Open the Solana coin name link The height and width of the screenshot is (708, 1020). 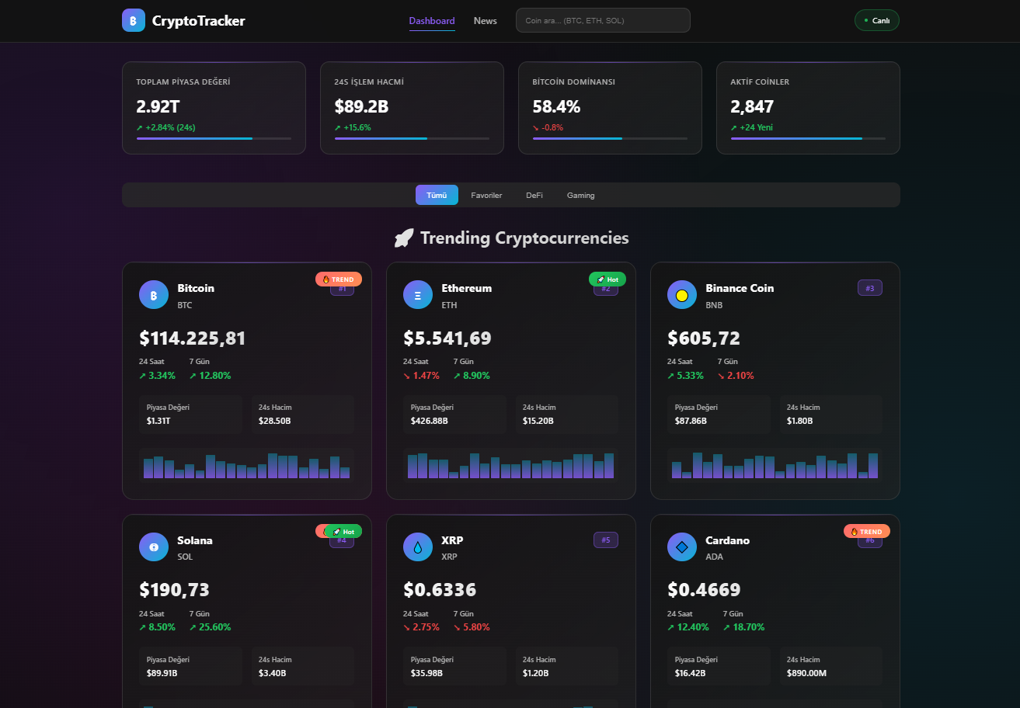coord(195,540)
